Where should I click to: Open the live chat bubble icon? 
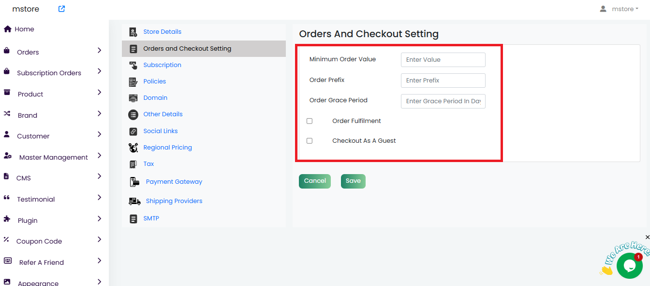pyautogui.click(x=629, y=266)
